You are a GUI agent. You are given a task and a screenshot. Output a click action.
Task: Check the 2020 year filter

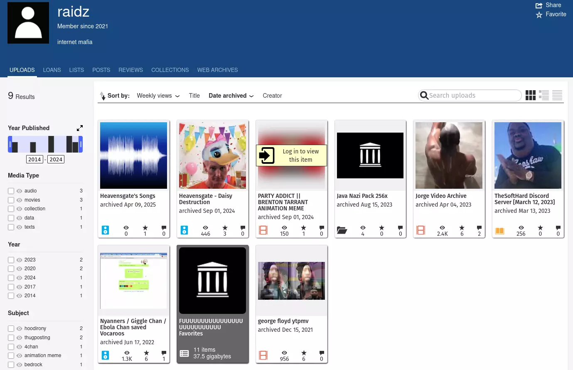tap(11, 269)
